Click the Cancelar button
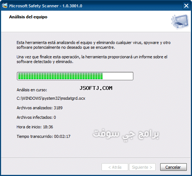192x176 pixels. tap(173, 167)
